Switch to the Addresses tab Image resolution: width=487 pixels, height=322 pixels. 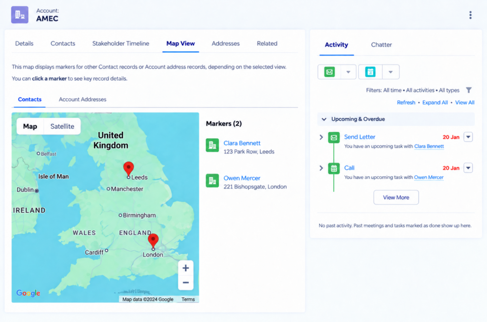225,43
